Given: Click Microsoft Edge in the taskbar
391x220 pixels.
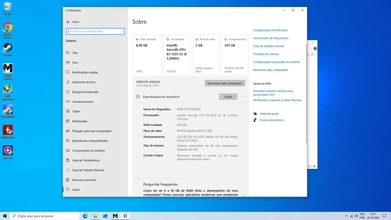Looking at the screenshot, I should pyautogui.click(x=85, y=216).
